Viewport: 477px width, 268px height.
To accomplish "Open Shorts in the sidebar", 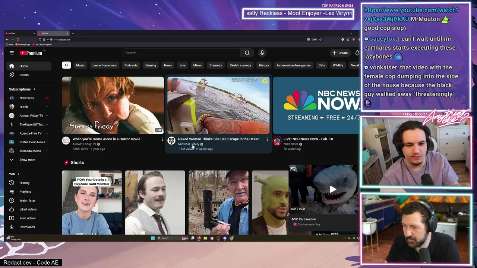I will click(x=29, y=75).
